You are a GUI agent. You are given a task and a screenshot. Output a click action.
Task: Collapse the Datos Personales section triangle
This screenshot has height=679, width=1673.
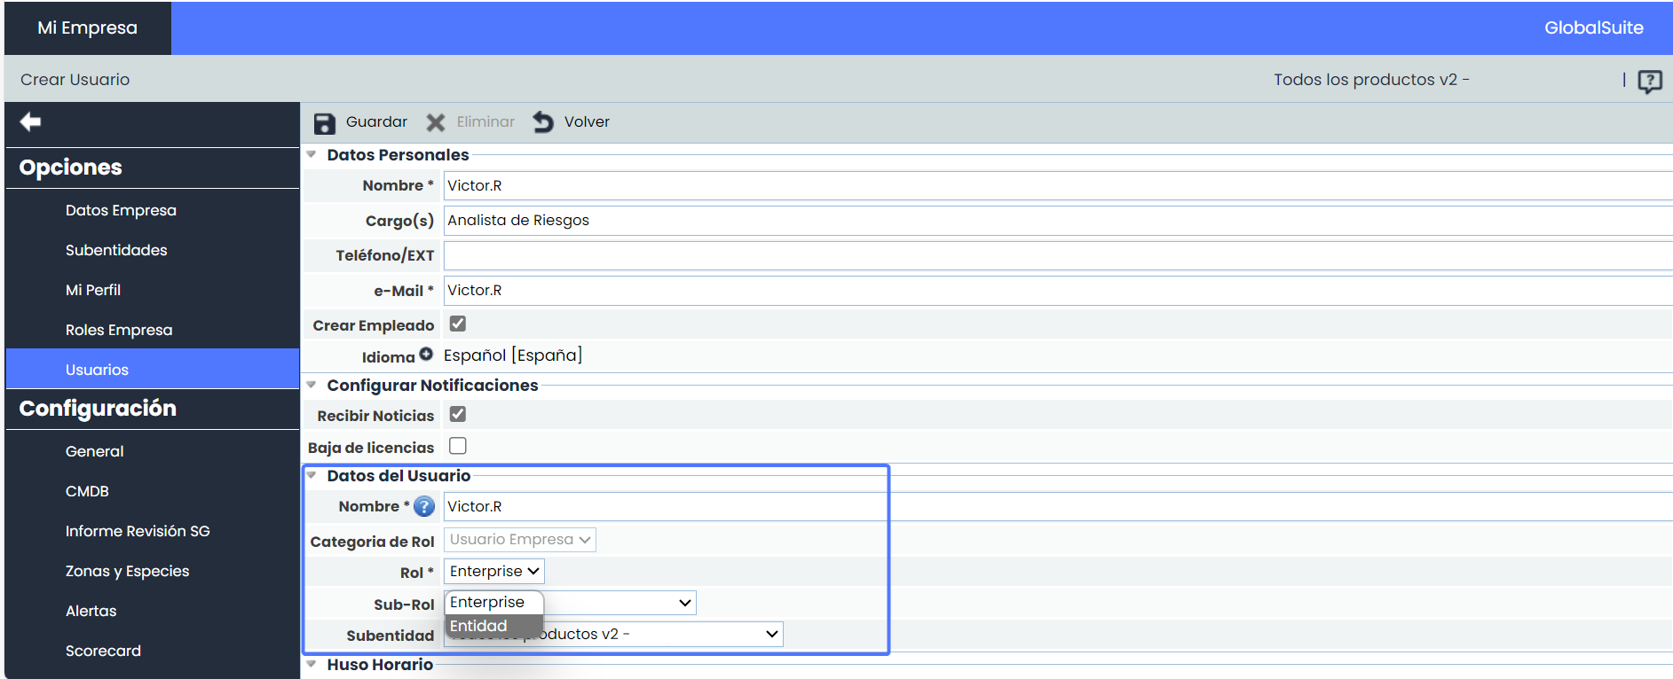tap(312, 154)
